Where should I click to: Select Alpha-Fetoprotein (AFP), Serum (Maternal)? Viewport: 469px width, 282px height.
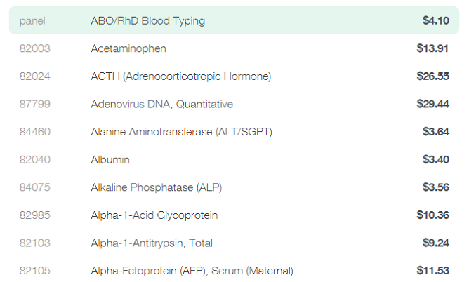[x=234, y=270]
